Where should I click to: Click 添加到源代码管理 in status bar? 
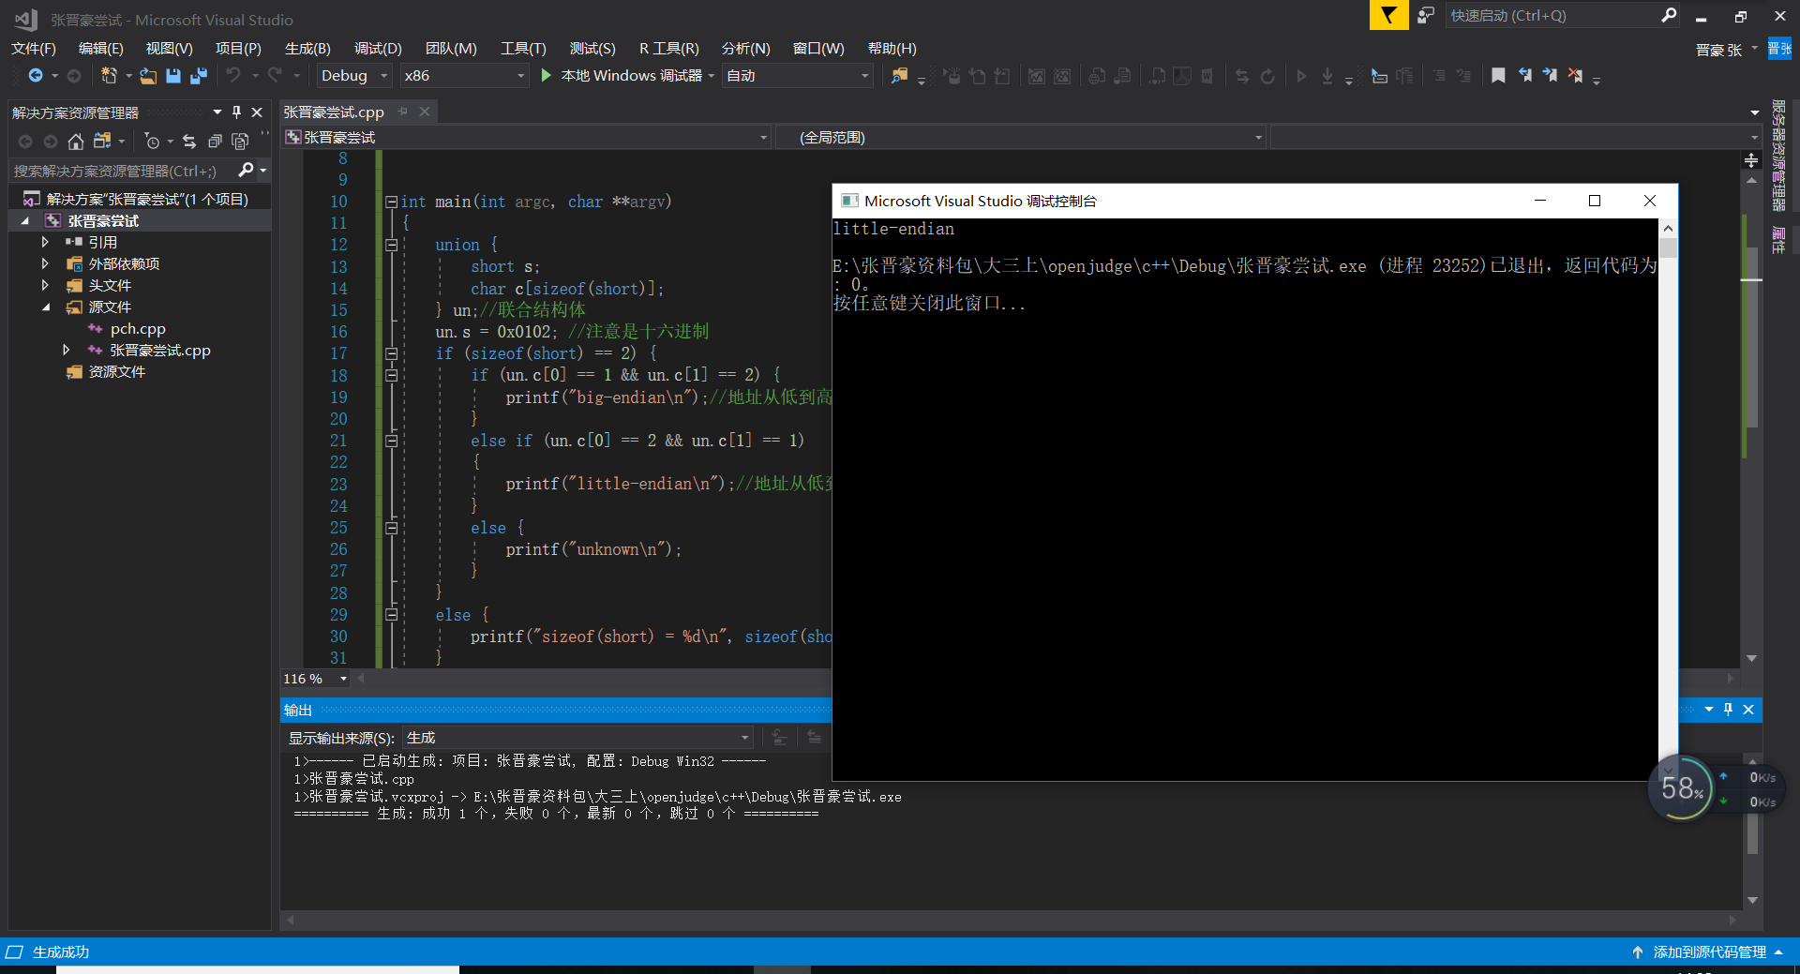(x=1709, y=952)
